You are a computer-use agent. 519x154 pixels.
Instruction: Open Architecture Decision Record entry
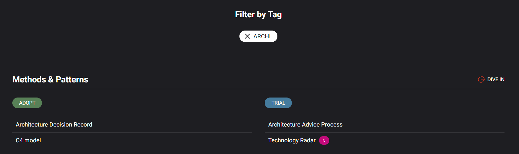point(132,125)
